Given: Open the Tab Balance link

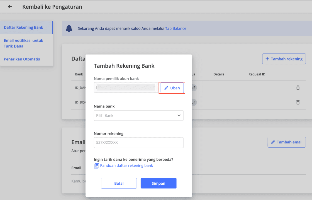Looking at the screenshot, I should [175, 28].
